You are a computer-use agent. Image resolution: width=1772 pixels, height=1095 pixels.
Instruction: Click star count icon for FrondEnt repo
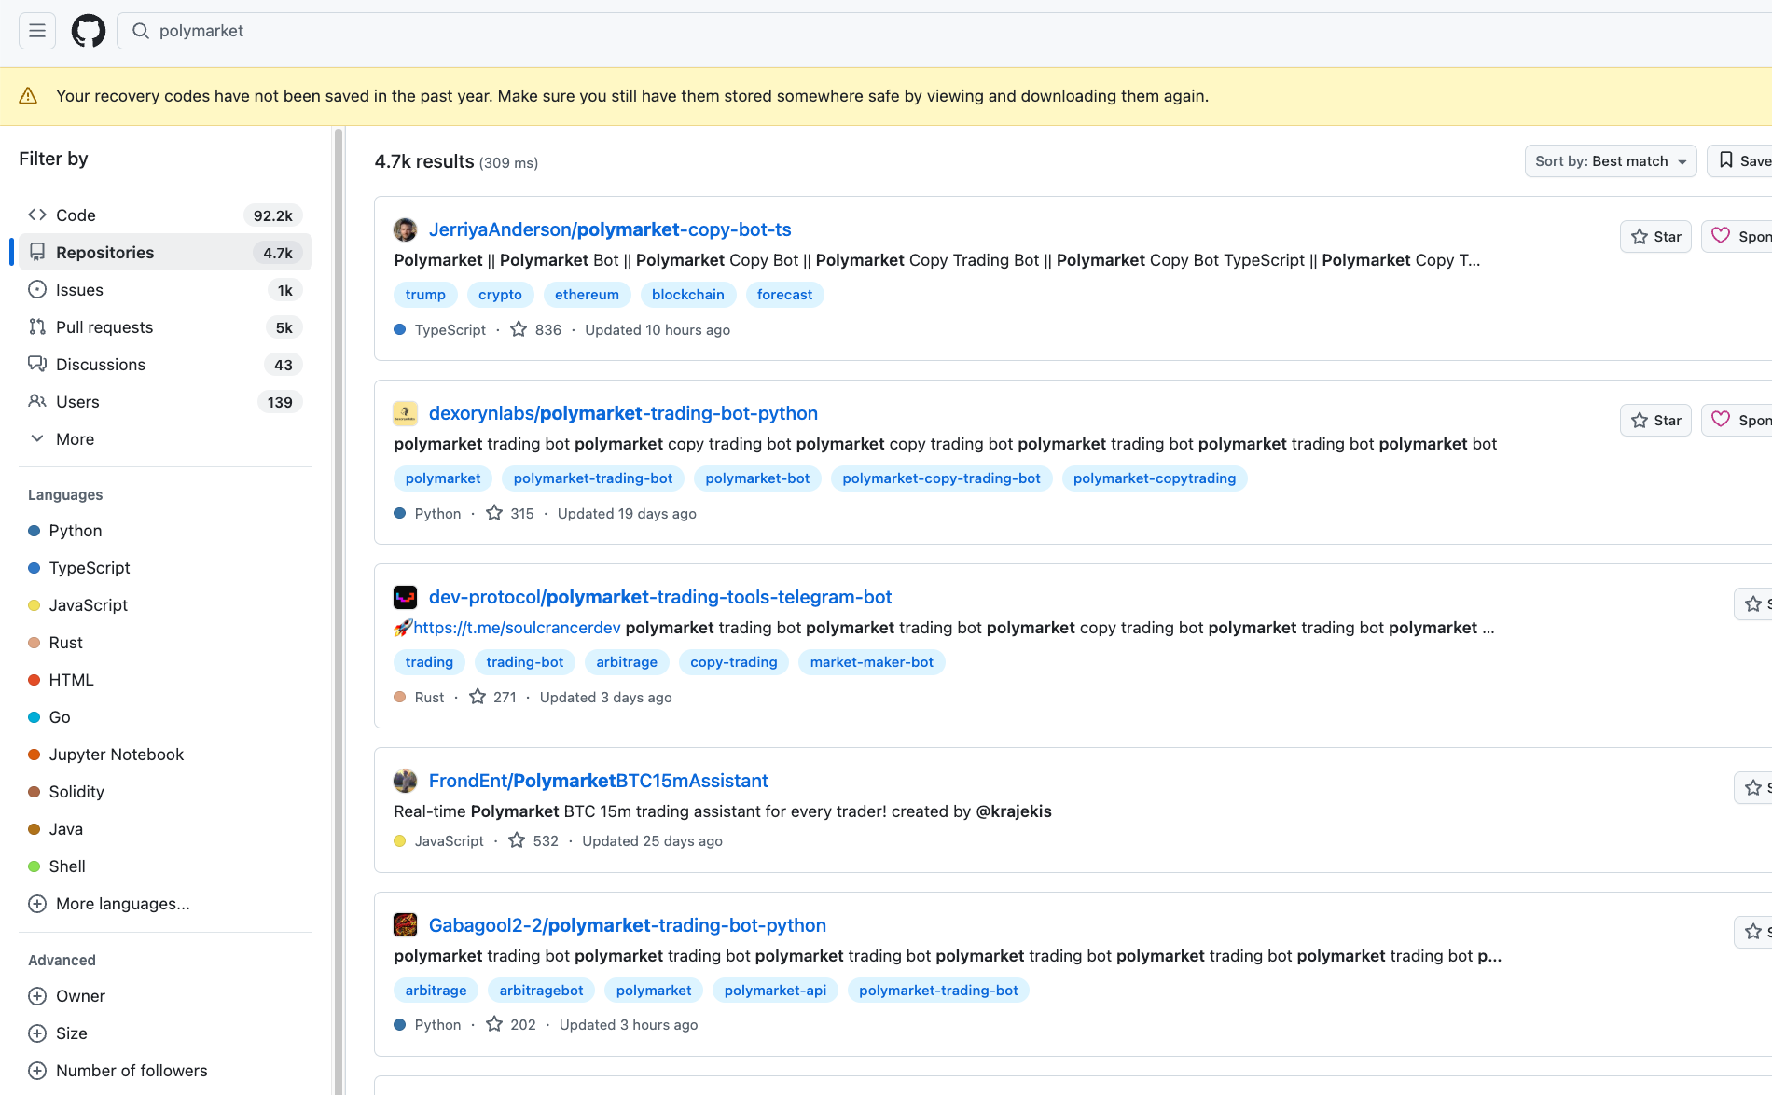point(517,841)
